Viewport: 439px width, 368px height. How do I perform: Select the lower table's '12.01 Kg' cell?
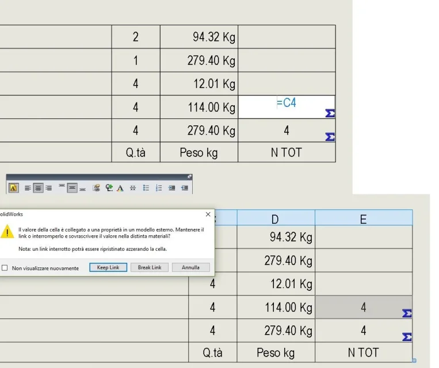pyautogui.click(x=276, y=284)
